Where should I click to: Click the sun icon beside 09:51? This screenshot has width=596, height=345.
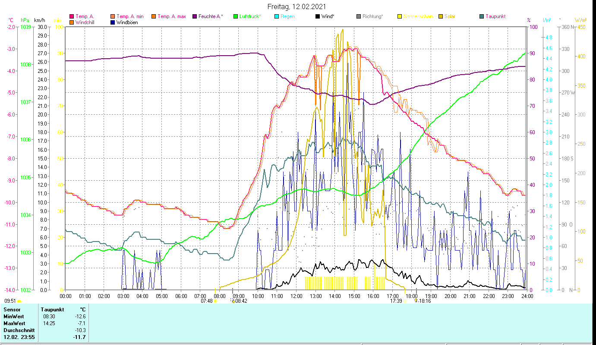(19, 301)
